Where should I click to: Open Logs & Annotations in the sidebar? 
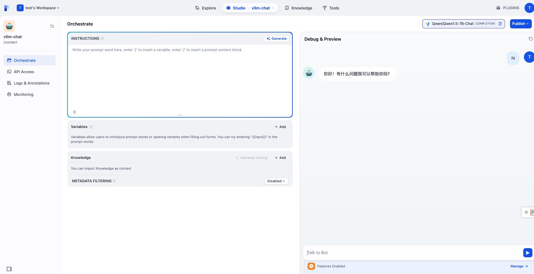pos(31,83)
